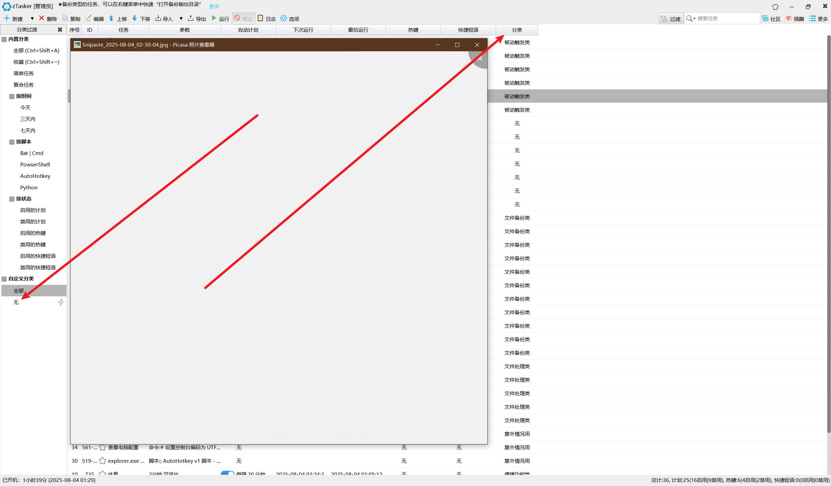Image resolution: width=831 pixels, height=486 pixels.
Task: Select the 启用的计划 filter
Action: [33, 210]
